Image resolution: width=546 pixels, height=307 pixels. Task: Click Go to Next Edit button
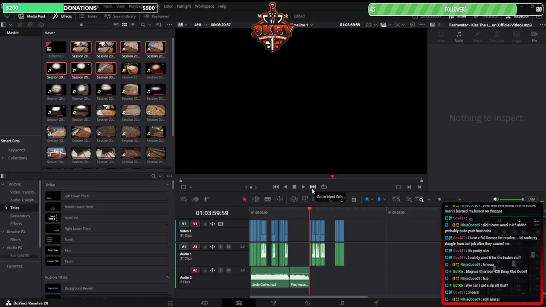pos(313,187)
